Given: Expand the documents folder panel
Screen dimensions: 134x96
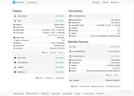Looking at the screenshot, I should pos(39,16).
